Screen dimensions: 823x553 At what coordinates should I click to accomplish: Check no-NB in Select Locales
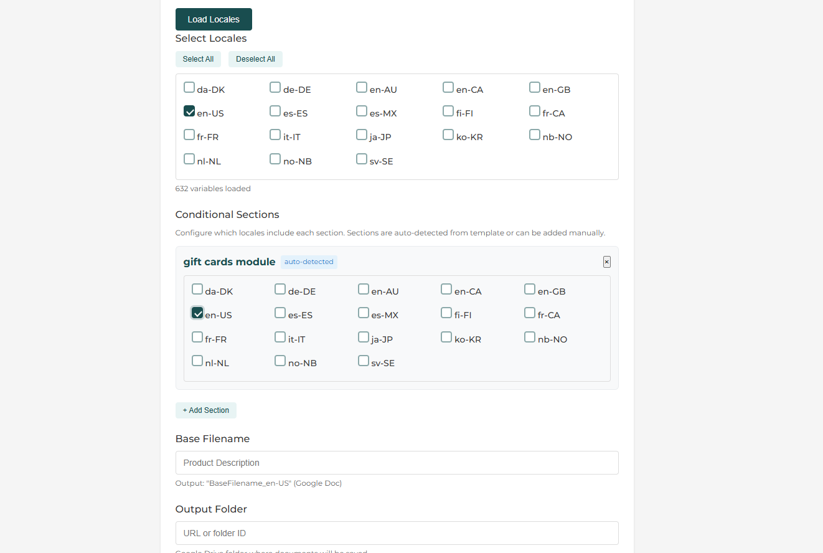tap(275, 159)
